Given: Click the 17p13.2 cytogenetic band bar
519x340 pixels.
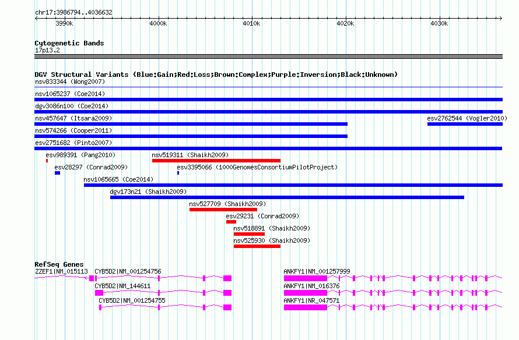Looking at the screenshot, I should [x=268, y=56].
